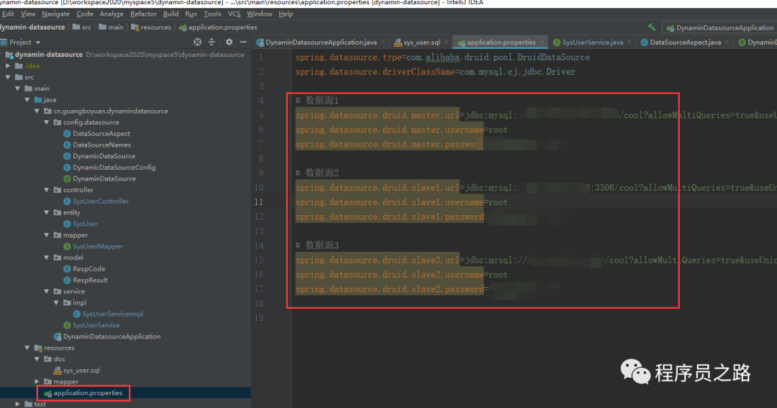Collapse the src folder
The image size is (777, 408).
pos(8,77)
